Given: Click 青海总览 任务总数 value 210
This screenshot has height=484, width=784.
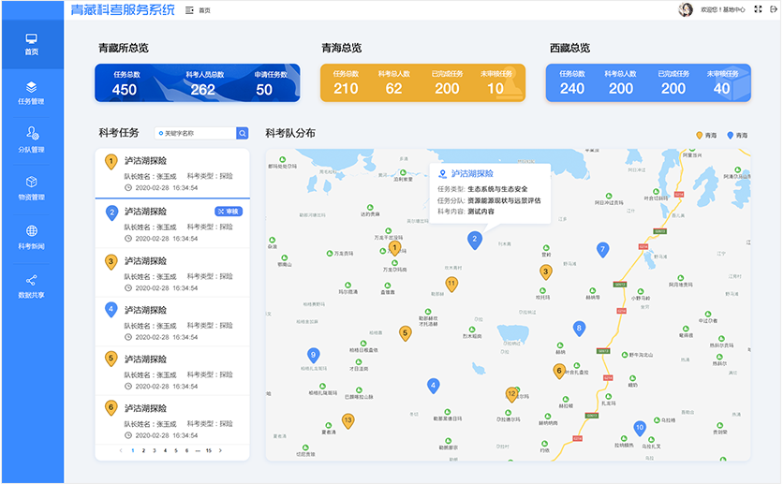Looking at the screenshot, I should click(x=346, y=89).
